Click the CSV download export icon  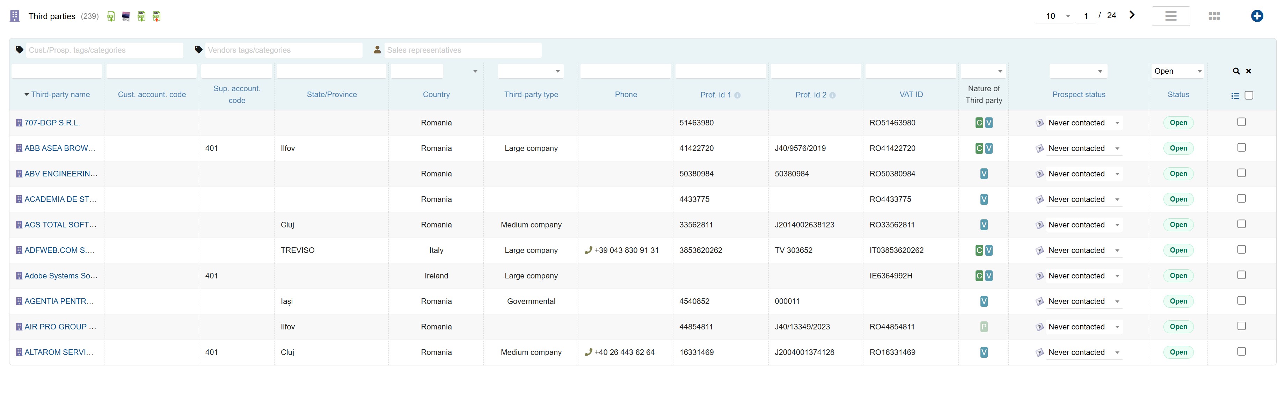pos(111,16)
